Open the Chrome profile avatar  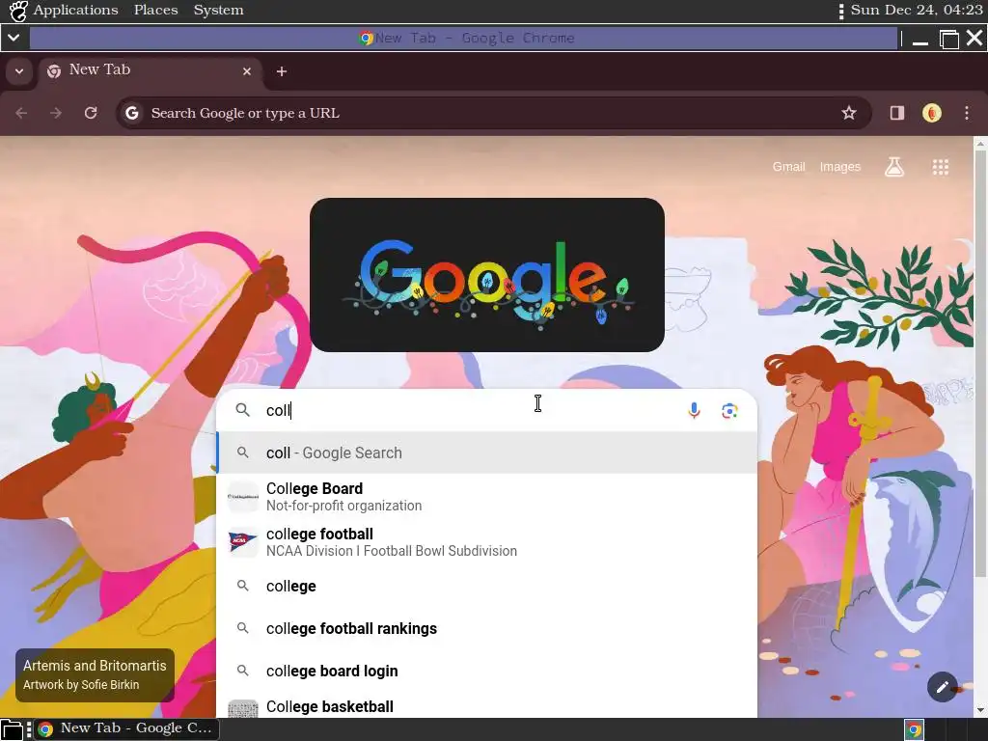(932, 113)
